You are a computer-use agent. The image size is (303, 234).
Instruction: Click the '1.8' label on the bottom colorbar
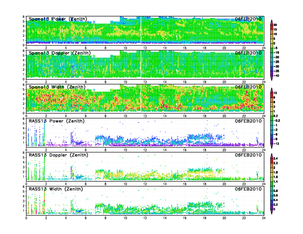[x=275, y=172]
